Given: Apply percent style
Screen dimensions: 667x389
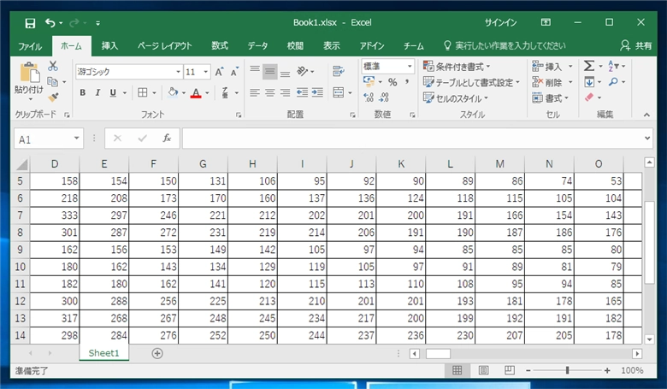Looking at the screenshot, I should 393,82.
